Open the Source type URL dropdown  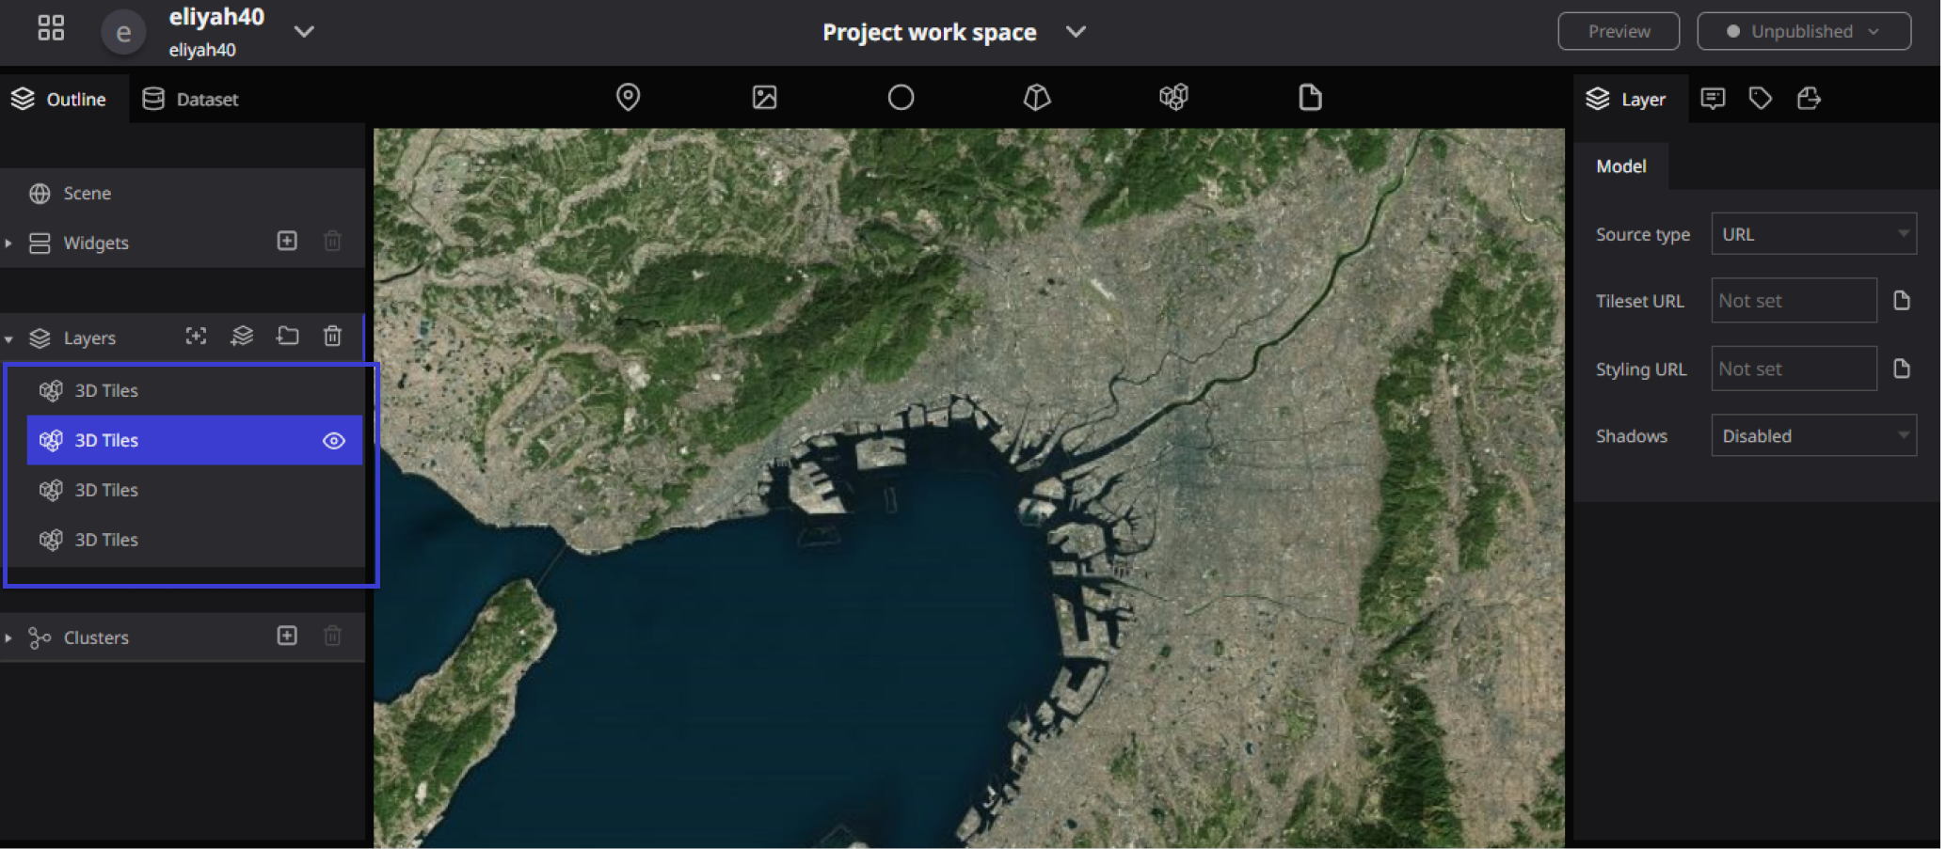1813,234
